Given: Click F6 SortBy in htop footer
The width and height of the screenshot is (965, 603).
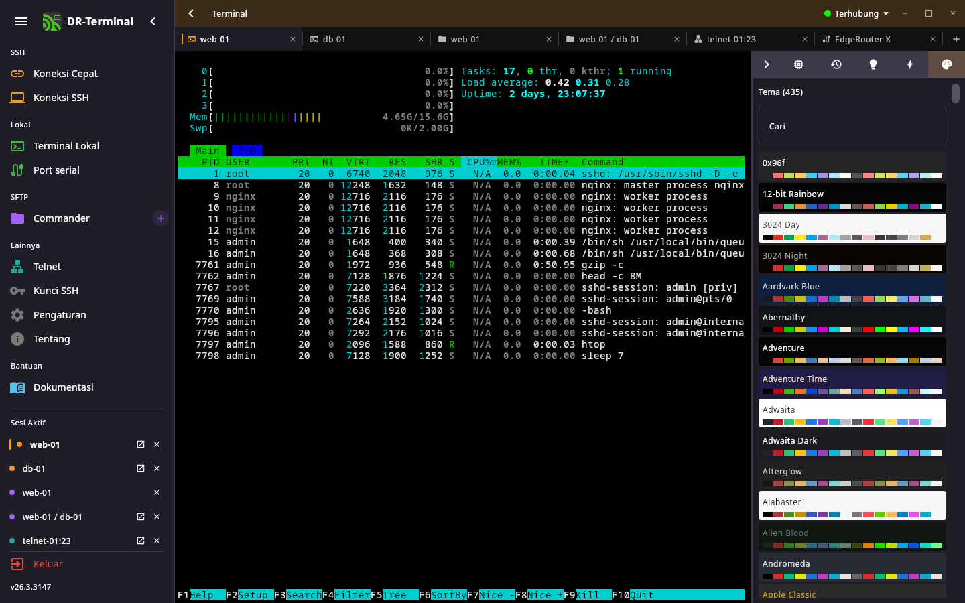Looking at the screenshot, I should (443, 595).
